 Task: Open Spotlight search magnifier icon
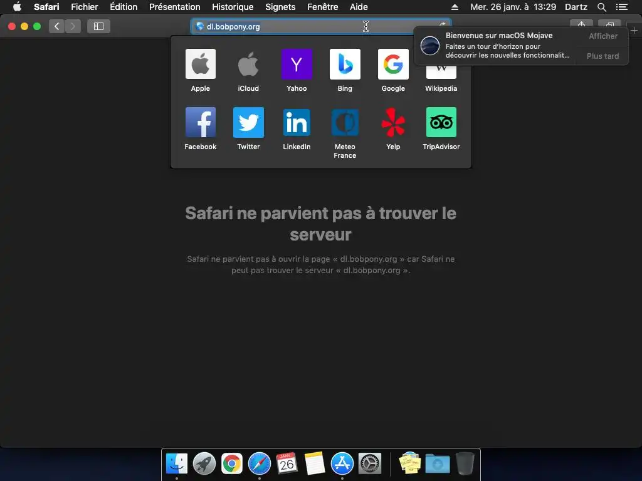point(601,7)
